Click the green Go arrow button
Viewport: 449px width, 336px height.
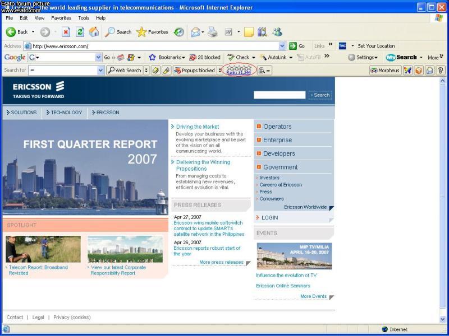tap(292, 46)
